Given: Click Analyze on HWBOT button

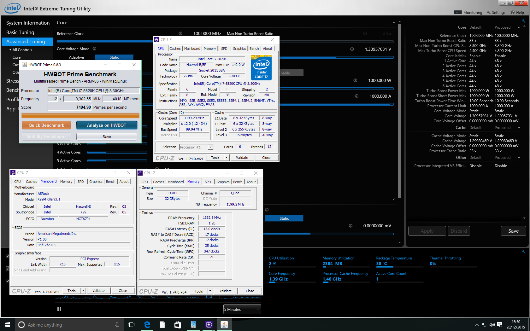Looking at the screenshot, I should pos(107,125).
